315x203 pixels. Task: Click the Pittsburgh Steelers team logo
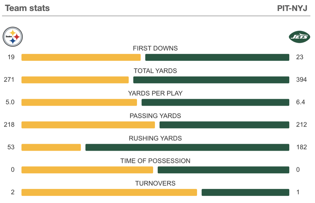pyautogui.click(x=13, y=37)
